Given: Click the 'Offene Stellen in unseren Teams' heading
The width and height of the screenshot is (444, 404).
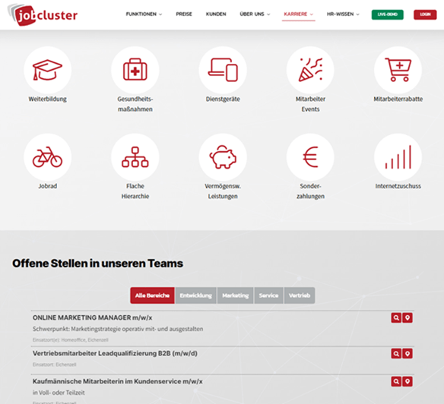Looking at the screenshot, I should (x=97, y=264).
